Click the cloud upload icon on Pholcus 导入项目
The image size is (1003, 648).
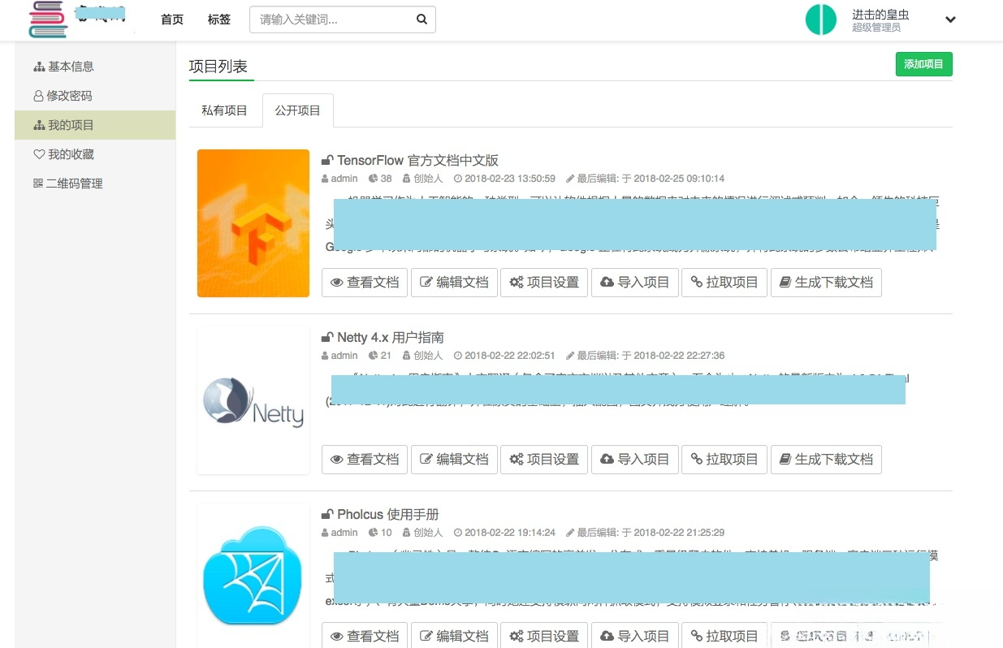[607, 636]
